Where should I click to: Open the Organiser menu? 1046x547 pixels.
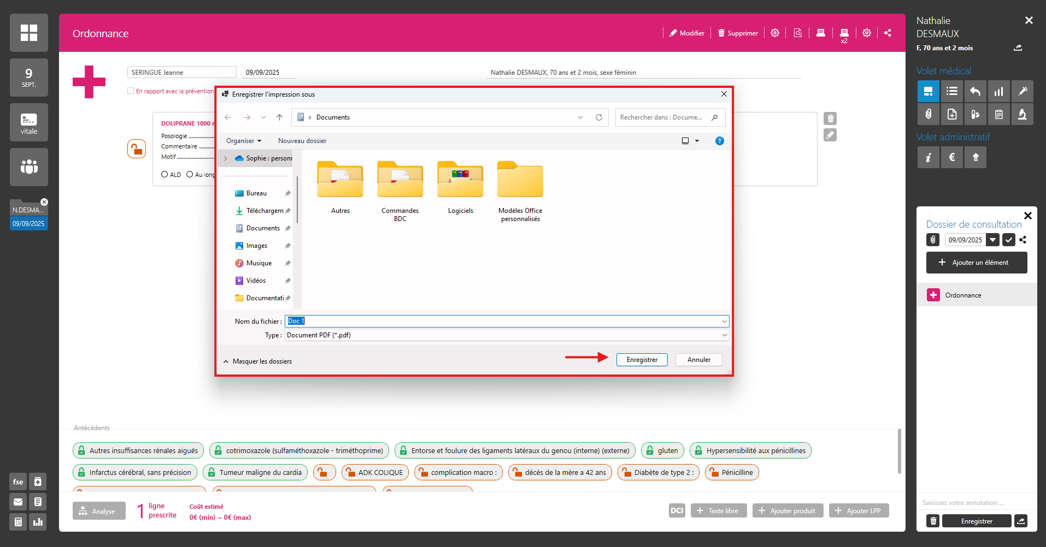click(244, 141)
